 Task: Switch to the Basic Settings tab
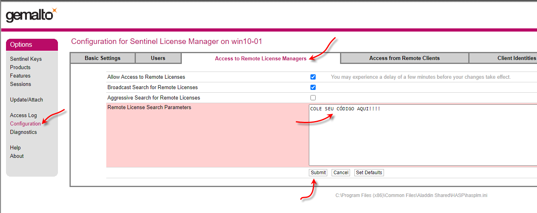click(103, 58)
